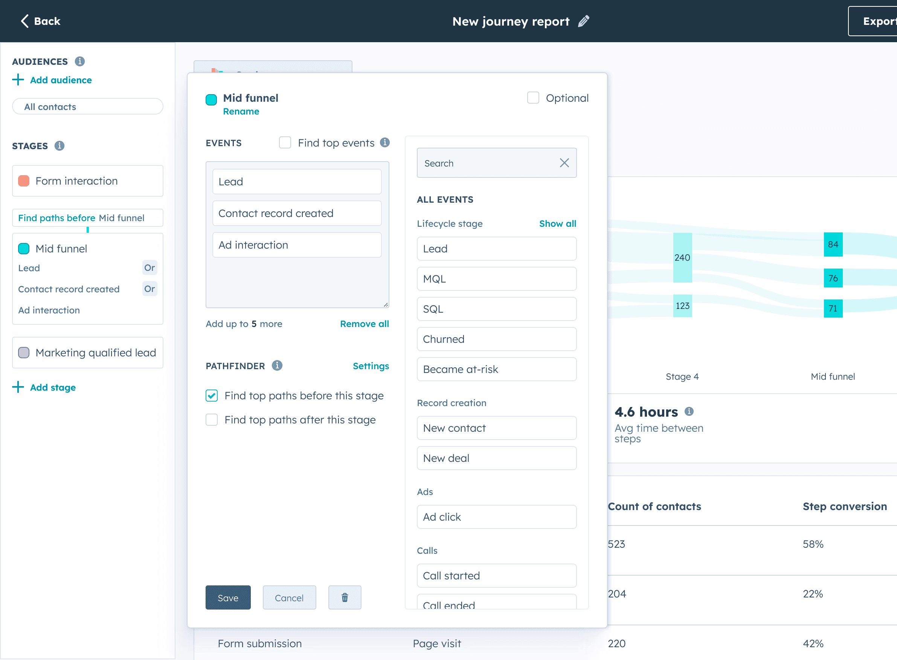This screenshot has width=897, height=660.
Task: Open the Audiences info icon
Action: [x=79, y=61]
